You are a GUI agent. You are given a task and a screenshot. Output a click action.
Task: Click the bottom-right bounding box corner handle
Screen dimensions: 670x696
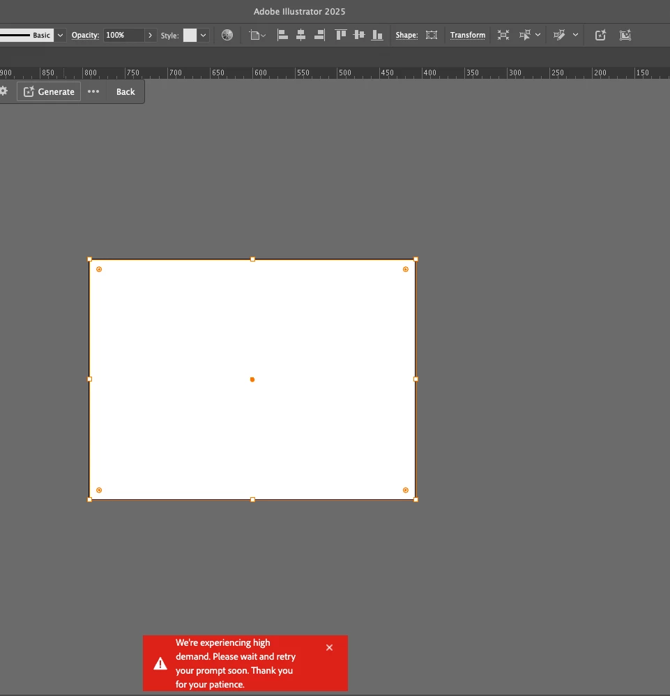[x=416, y=500]
